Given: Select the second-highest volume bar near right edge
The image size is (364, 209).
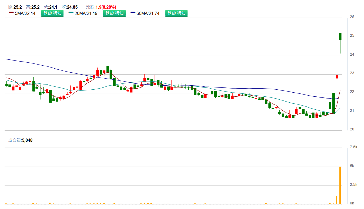Looking at the screenshot, I should (x=337, y=200).
